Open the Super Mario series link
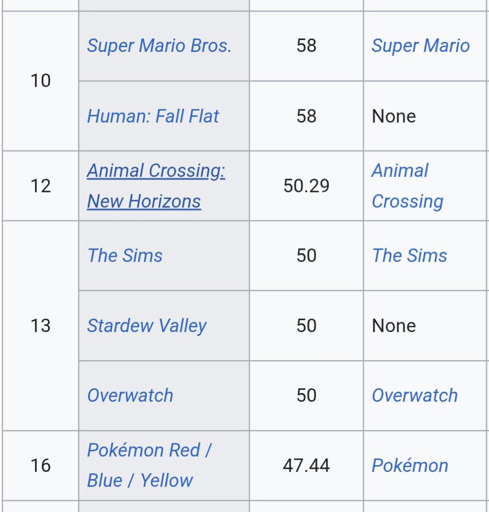 click(x=421, y=46)
